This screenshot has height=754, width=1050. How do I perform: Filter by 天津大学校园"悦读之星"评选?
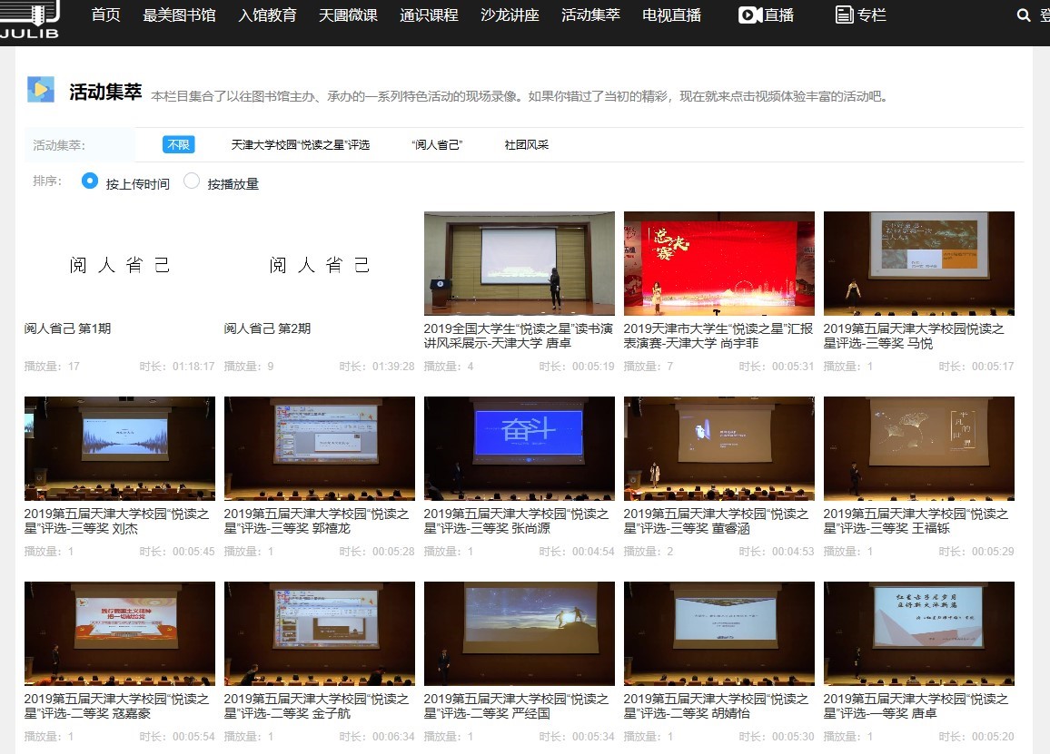(x=301, y=145)
